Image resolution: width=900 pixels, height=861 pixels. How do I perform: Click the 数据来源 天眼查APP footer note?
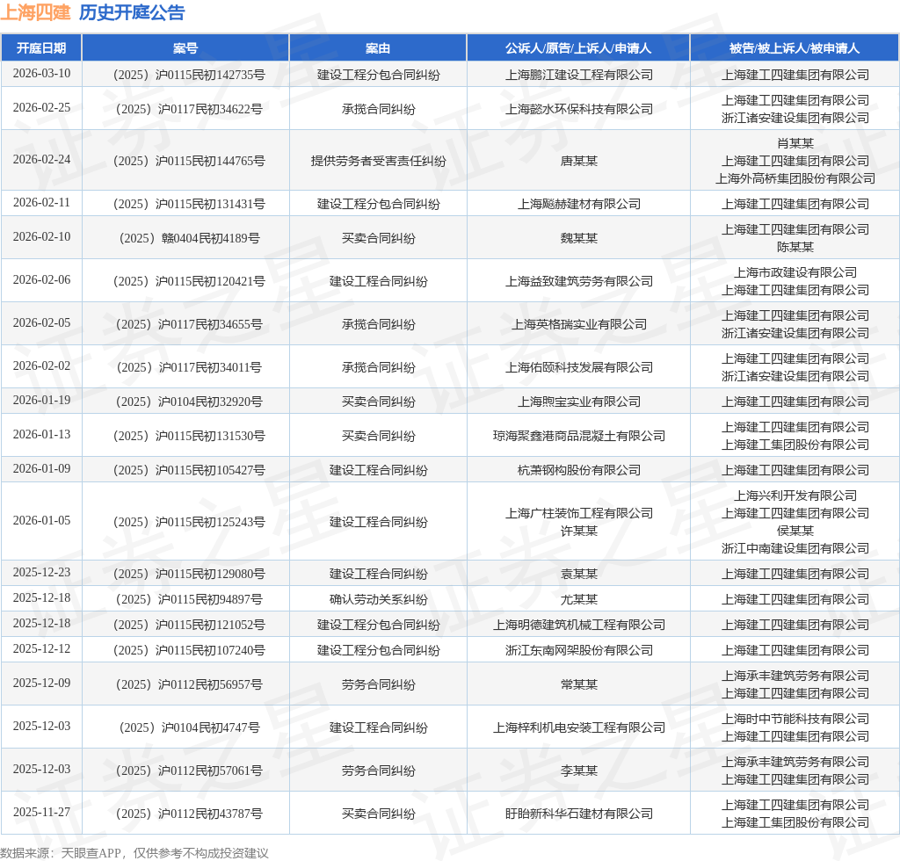(x=134, y=853)
